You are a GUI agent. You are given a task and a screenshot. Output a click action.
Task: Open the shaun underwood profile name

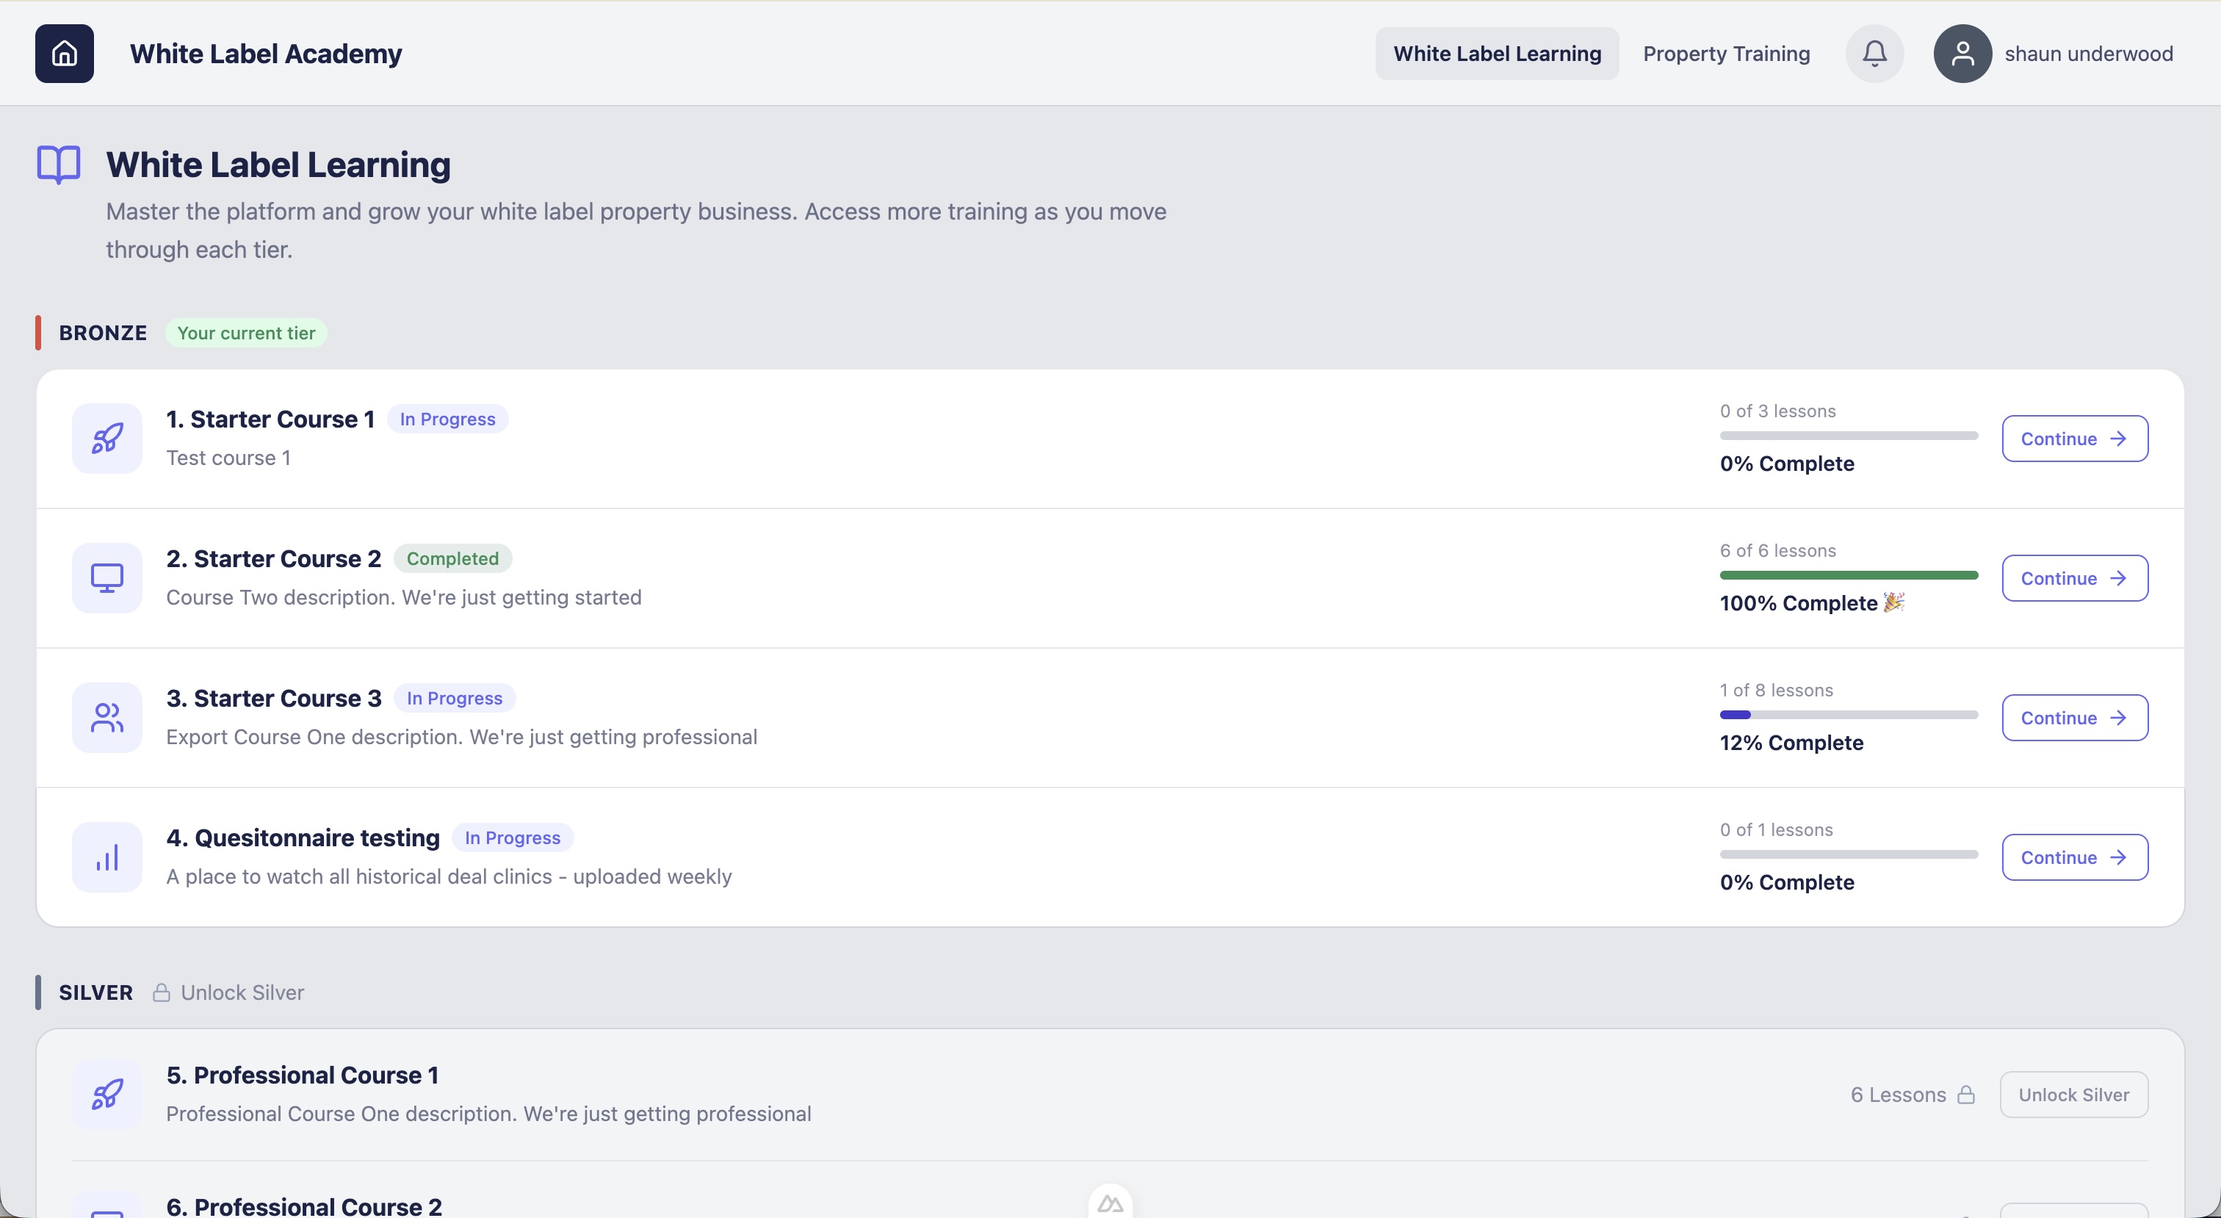pos(2088,54)
